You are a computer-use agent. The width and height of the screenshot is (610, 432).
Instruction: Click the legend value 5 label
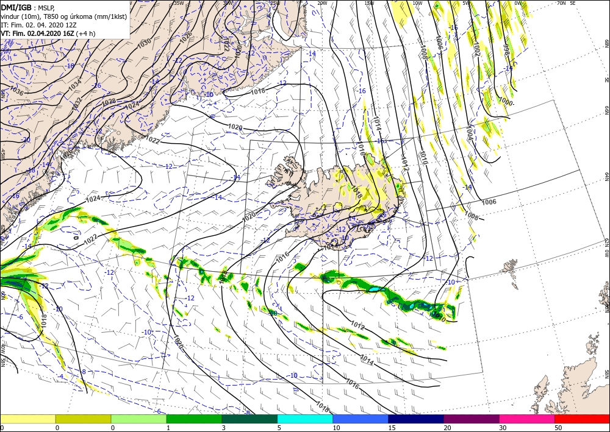[279, 428]
